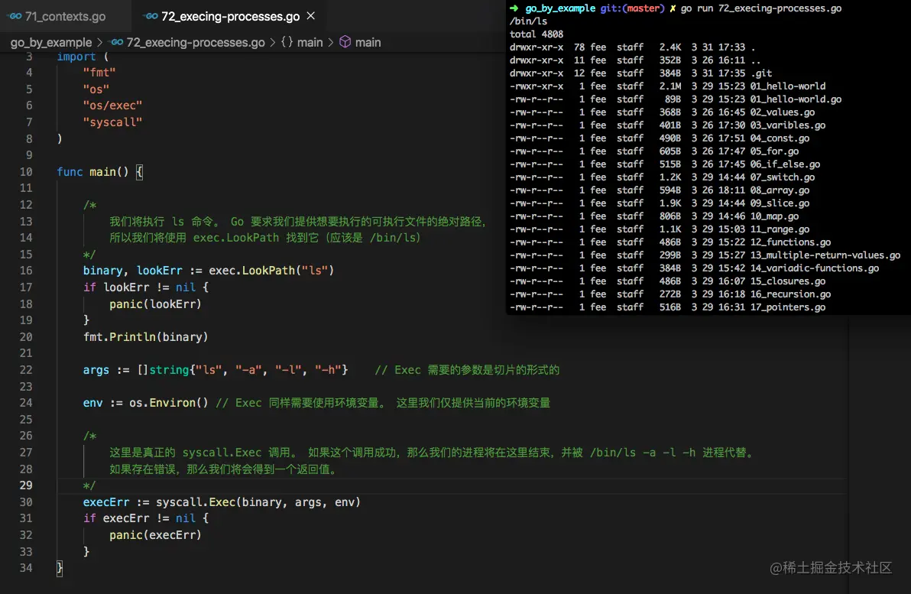Click the terminal command go run 72_execing-processes.go
The height and width of the screenshot is (594, 911).
(761, 8)
